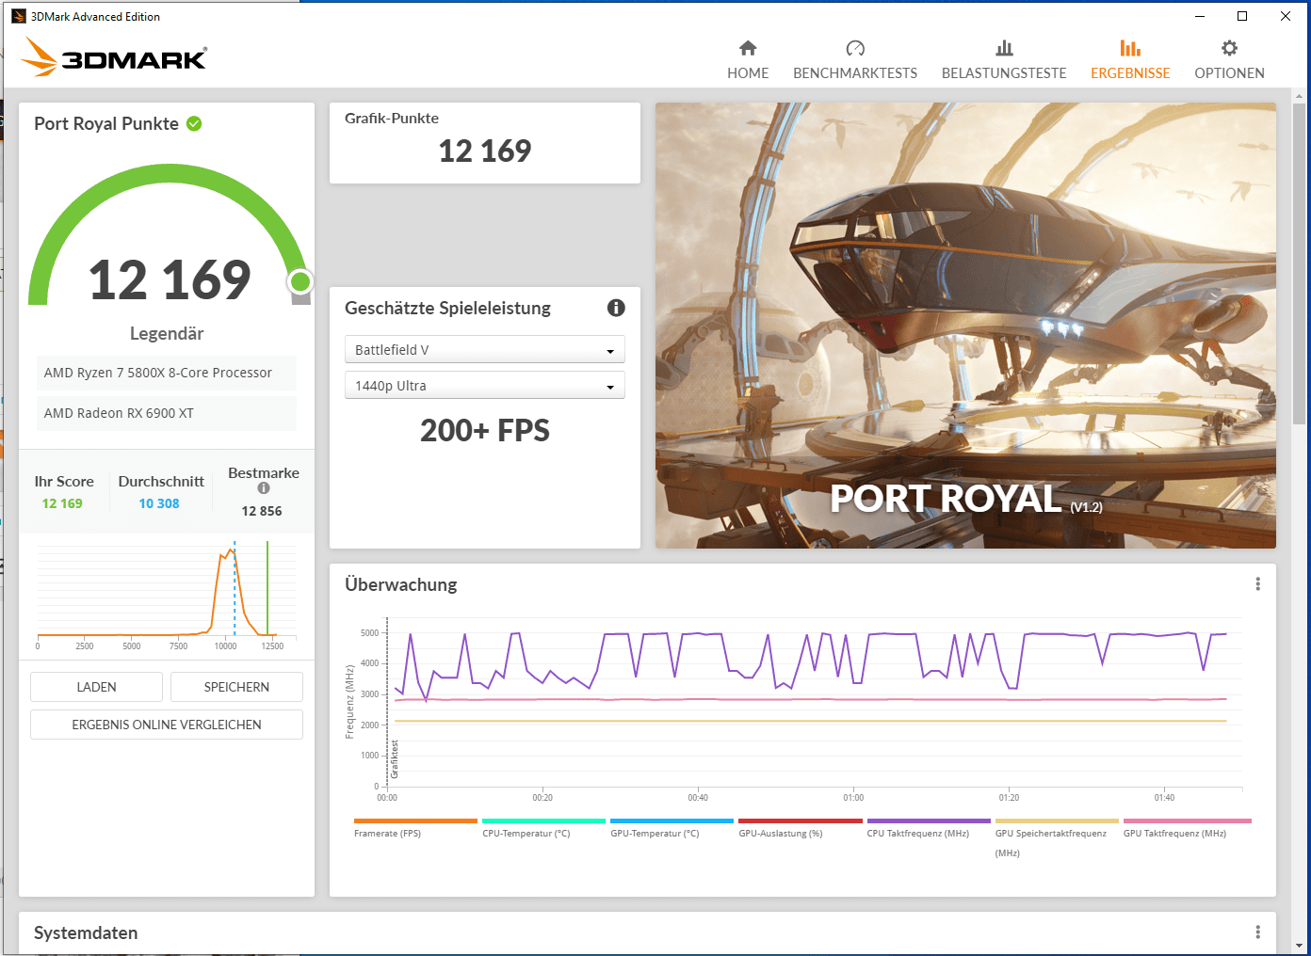Click the Durchschnitt value 10 308
Image resolution: width=1311 pixels, height=956 pixels.
(x=159, y=503)
